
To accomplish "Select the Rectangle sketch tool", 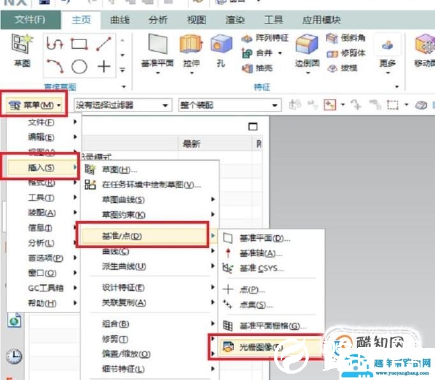I will click(79, 43).
